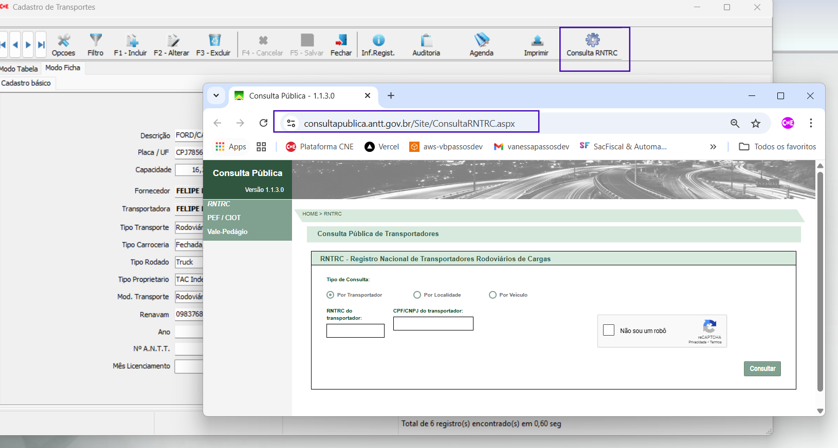Expand the browser tab search dropdown
Image resolution: width=838 pixels, height=448 pixels.
(x=216, y=95)
